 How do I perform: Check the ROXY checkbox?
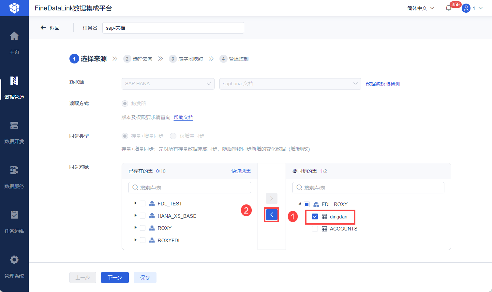click(142, 228)
